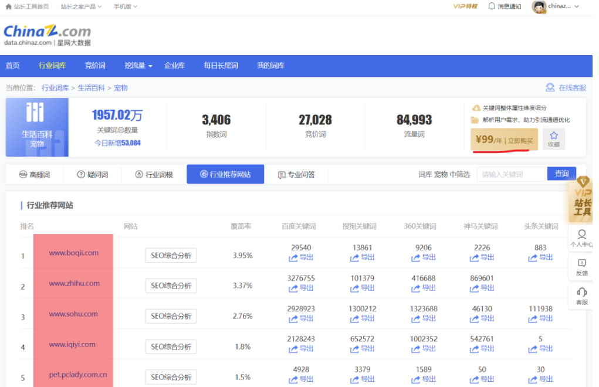The width and height of the screenshot is (599, 387).
Task: Switch to the 高频词 tab
Action: 35,174
